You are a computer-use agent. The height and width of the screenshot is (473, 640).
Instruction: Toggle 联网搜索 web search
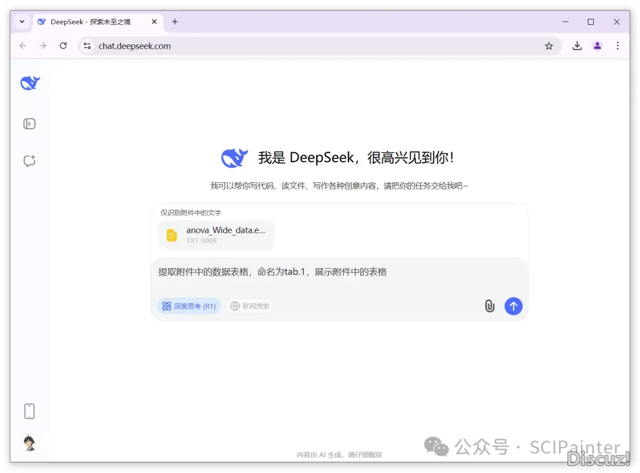(250, 306)
